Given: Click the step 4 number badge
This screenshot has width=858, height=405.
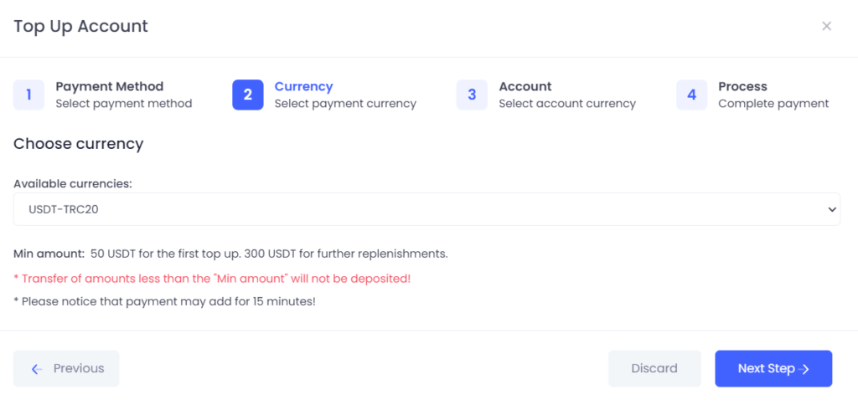Looking at the screenshot, I should coord(691,95).
